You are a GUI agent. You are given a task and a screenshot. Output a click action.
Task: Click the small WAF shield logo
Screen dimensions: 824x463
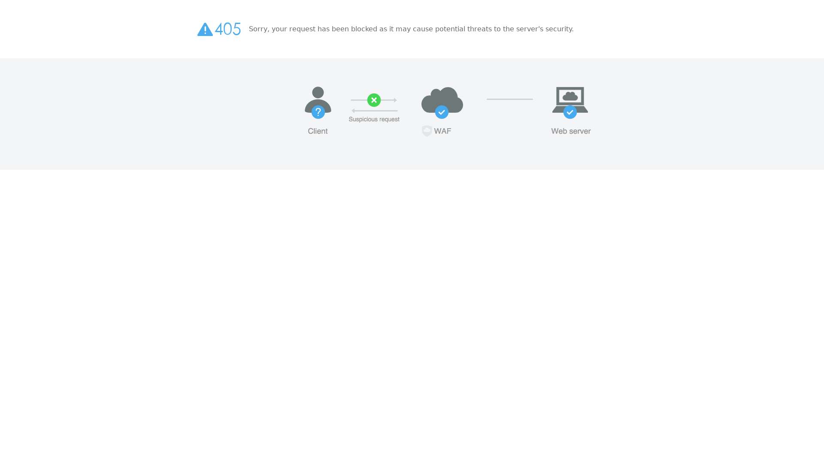[427, 131]
